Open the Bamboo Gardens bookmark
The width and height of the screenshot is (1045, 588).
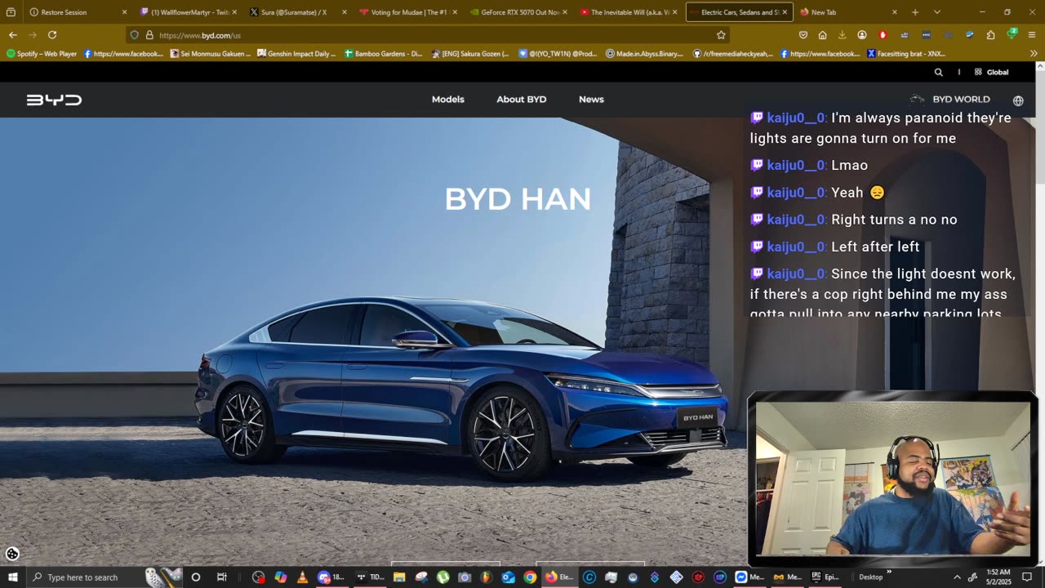(x=383, y=54)
